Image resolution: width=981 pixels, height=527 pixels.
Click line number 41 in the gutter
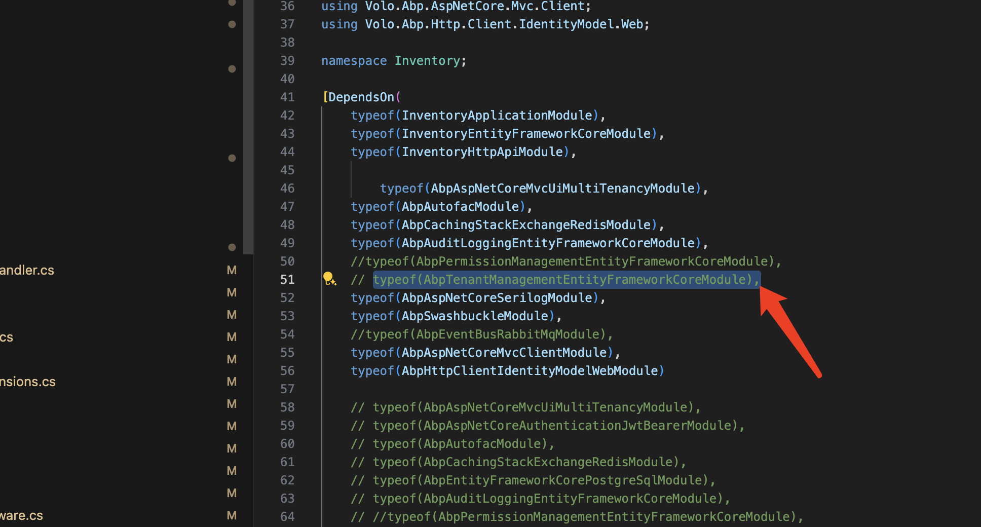(x=287, y=97)
